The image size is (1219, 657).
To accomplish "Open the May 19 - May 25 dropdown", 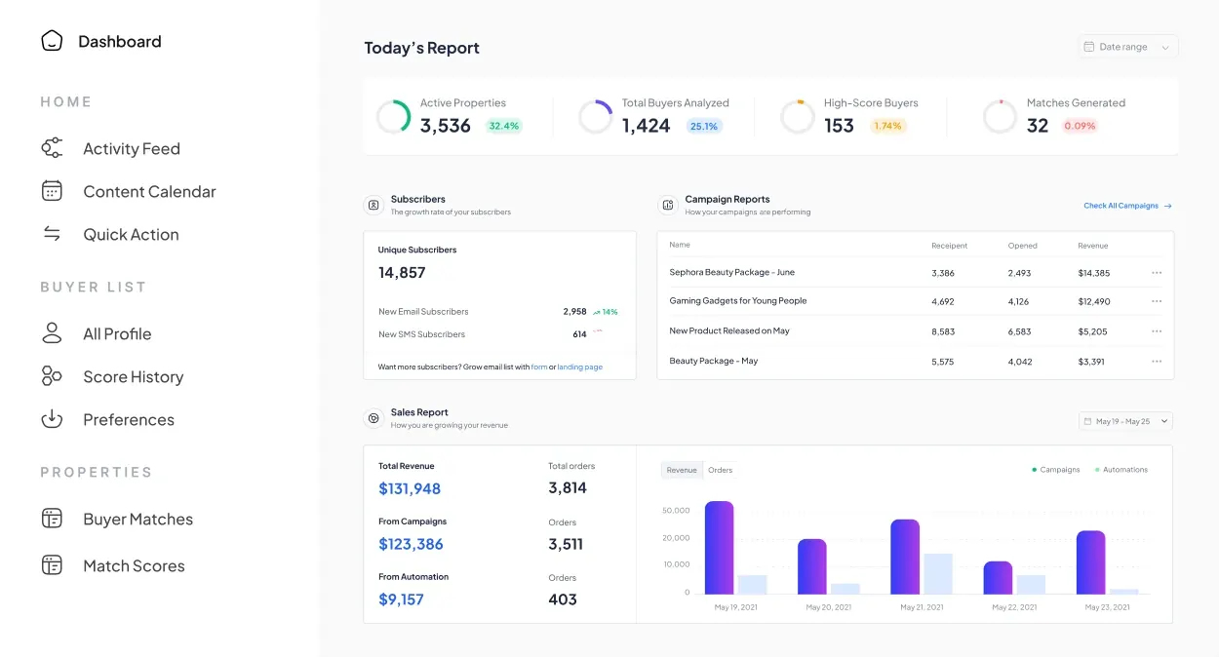I will click(1125, 422).
